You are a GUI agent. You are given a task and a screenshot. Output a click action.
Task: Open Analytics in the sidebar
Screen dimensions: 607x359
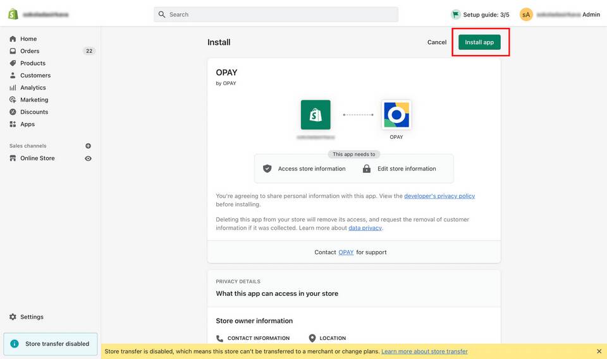click(x=33, y=87)
